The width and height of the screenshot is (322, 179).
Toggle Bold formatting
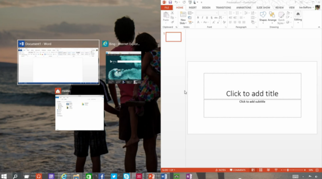(198, 18)
